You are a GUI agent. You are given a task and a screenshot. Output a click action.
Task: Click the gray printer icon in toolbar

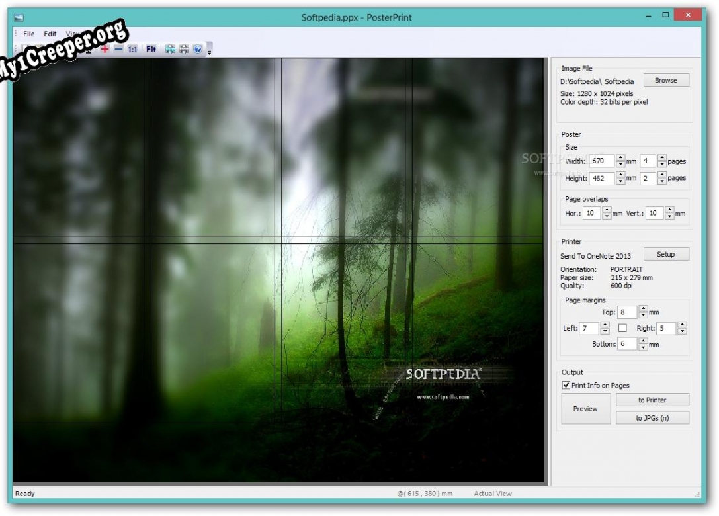pos(184,49)
